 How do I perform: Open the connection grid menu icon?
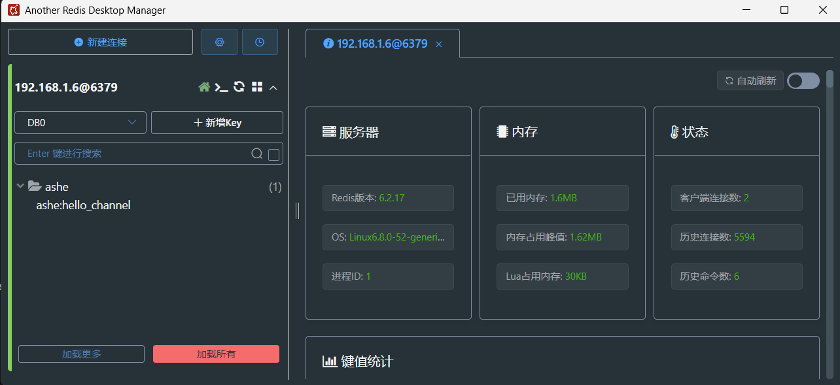click(x=257, y=87)
